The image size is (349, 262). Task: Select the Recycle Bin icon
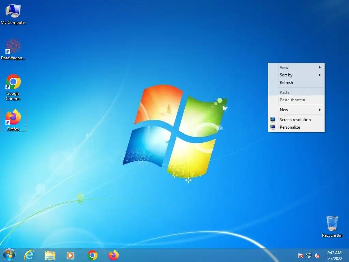click(x=332, y=227)
